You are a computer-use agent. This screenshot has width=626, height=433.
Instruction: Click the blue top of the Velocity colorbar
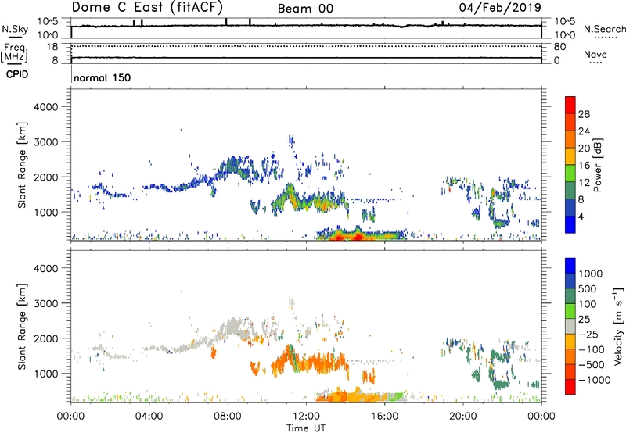coord(570,265)
